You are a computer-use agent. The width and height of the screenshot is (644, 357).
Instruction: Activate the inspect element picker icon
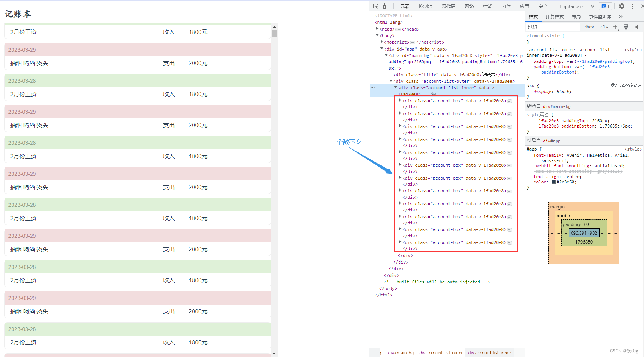click(376, 6)
